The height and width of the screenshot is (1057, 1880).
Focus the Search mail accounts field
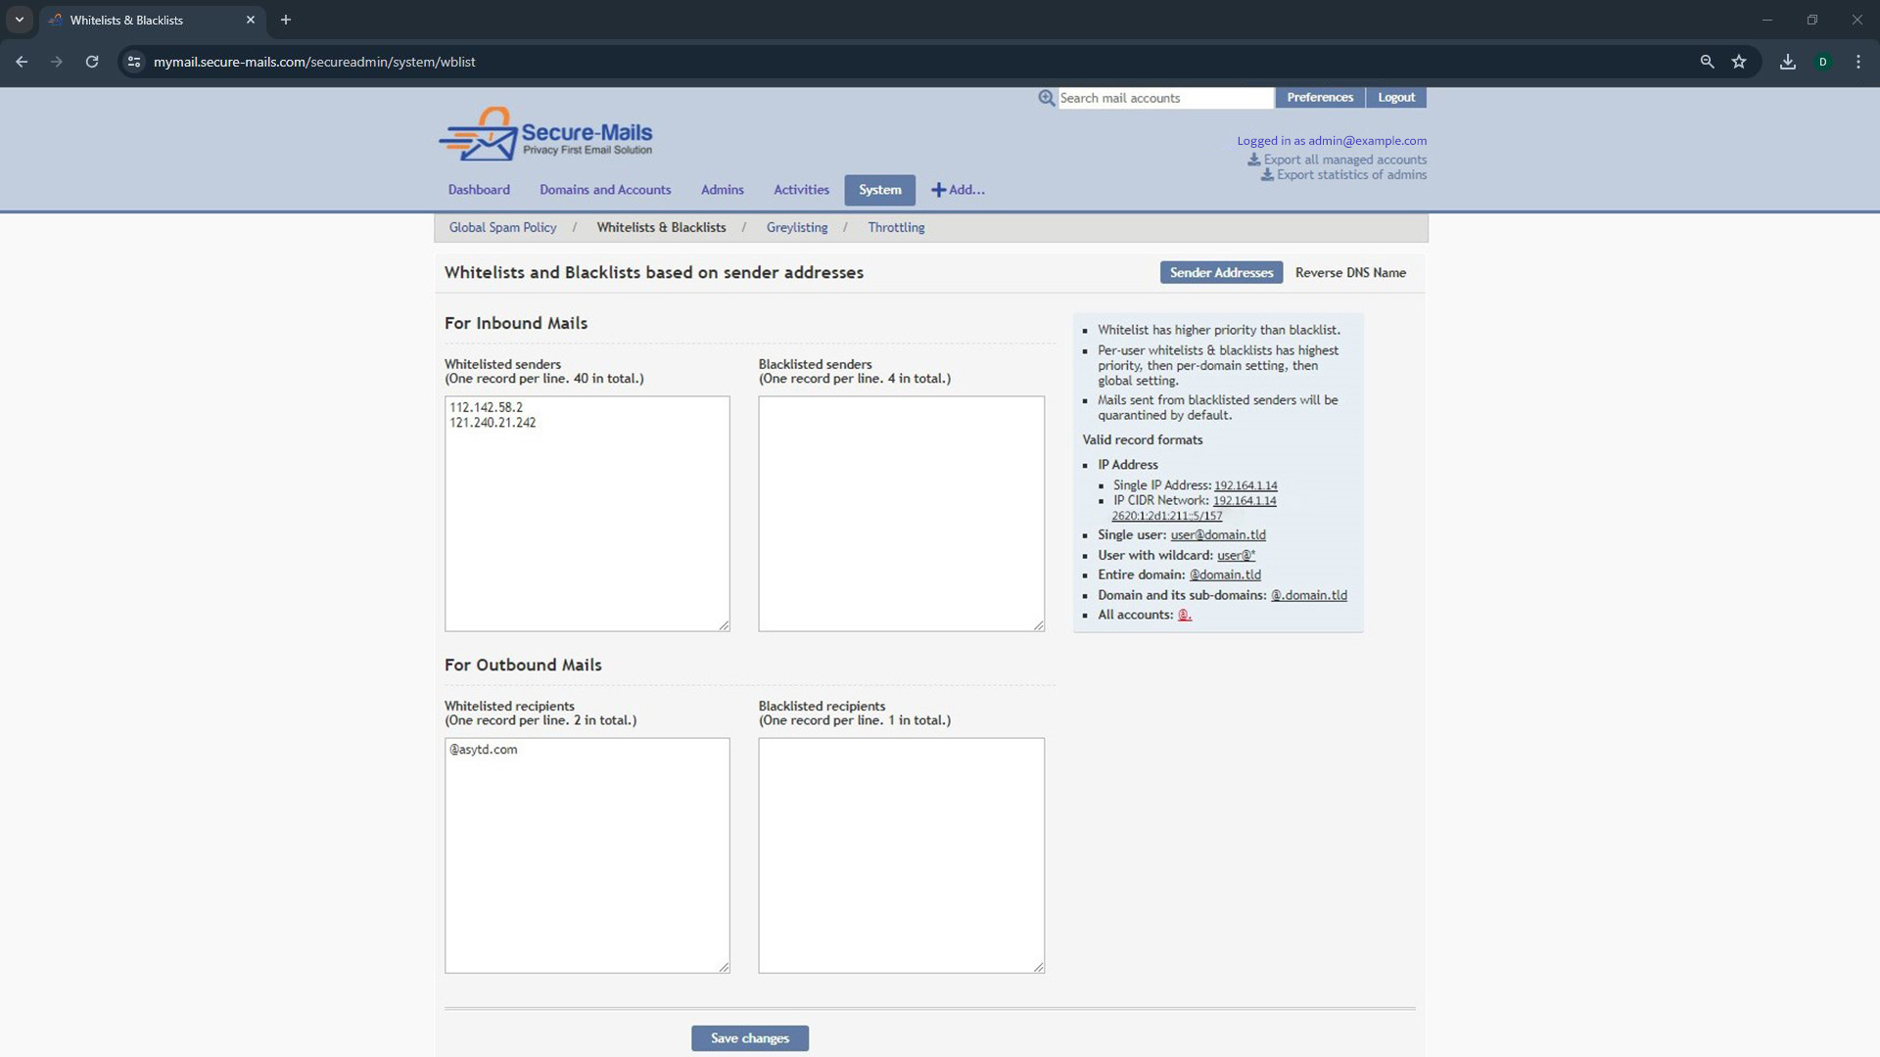(1165, 98)
